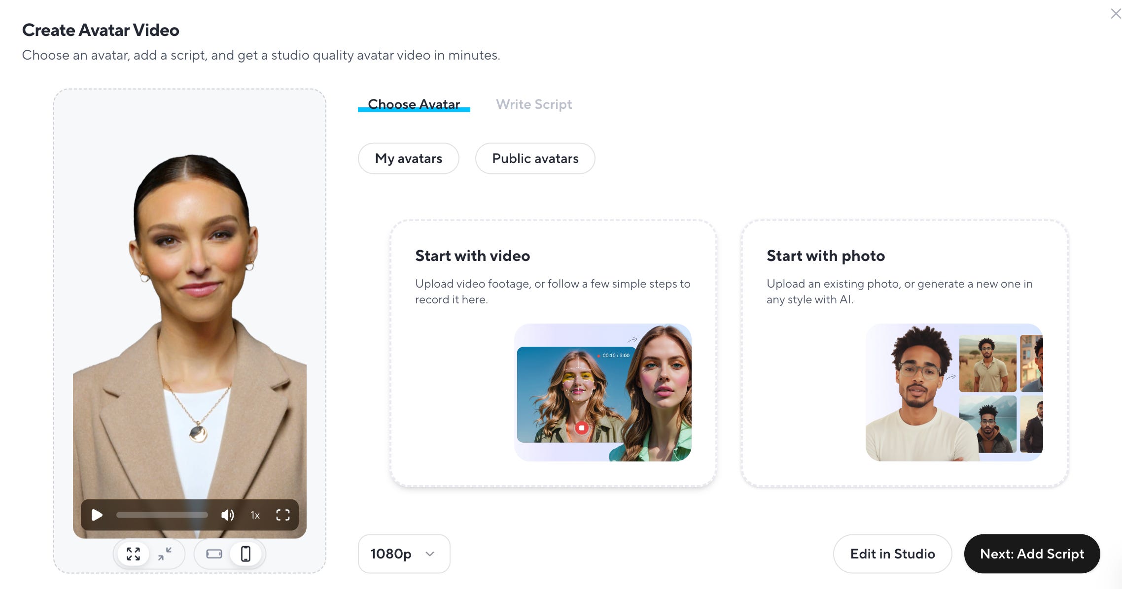
Task: Select the expand-to-fill framing option
Action: click(x=133, y=554)
